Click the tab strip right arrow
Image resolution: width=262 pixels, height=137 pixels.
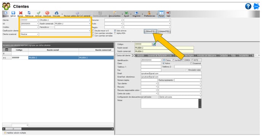pos(259,55)
